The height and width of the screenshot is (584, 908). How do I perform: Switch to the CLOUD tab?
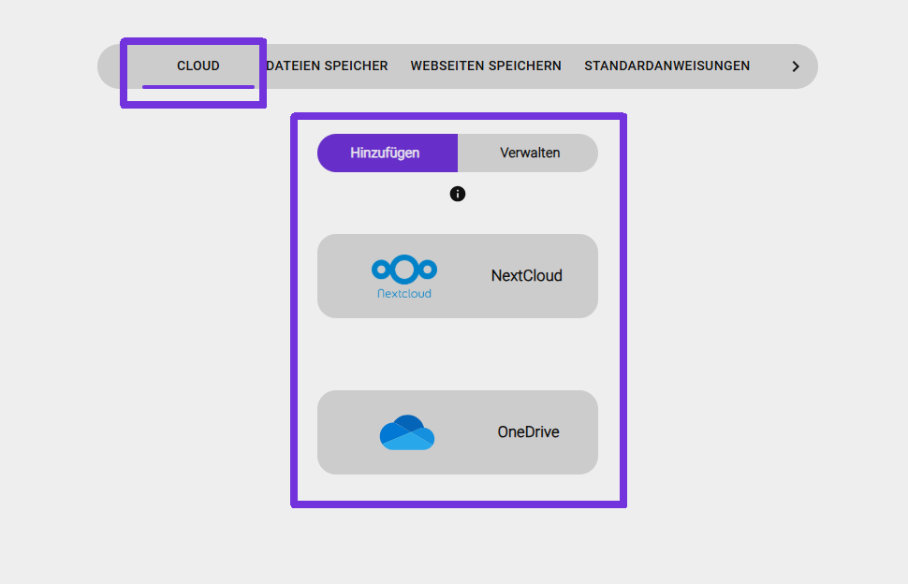(198, 66)
